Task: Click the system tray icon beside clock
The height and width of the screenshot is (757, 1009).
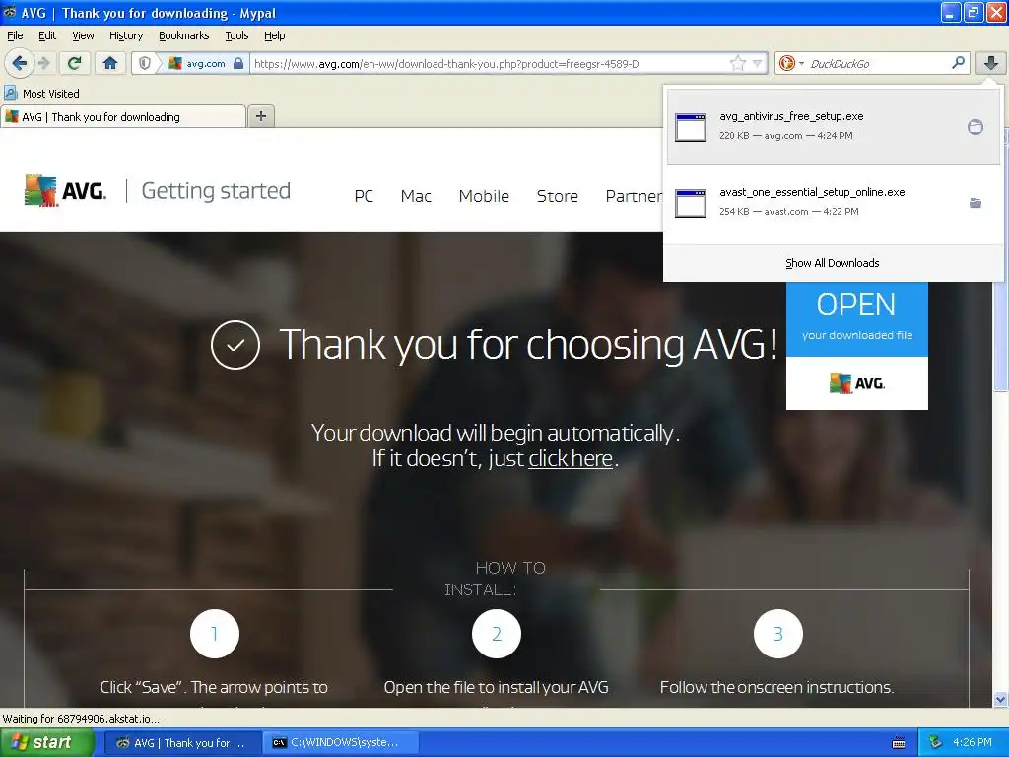Action: click(936, 743)
